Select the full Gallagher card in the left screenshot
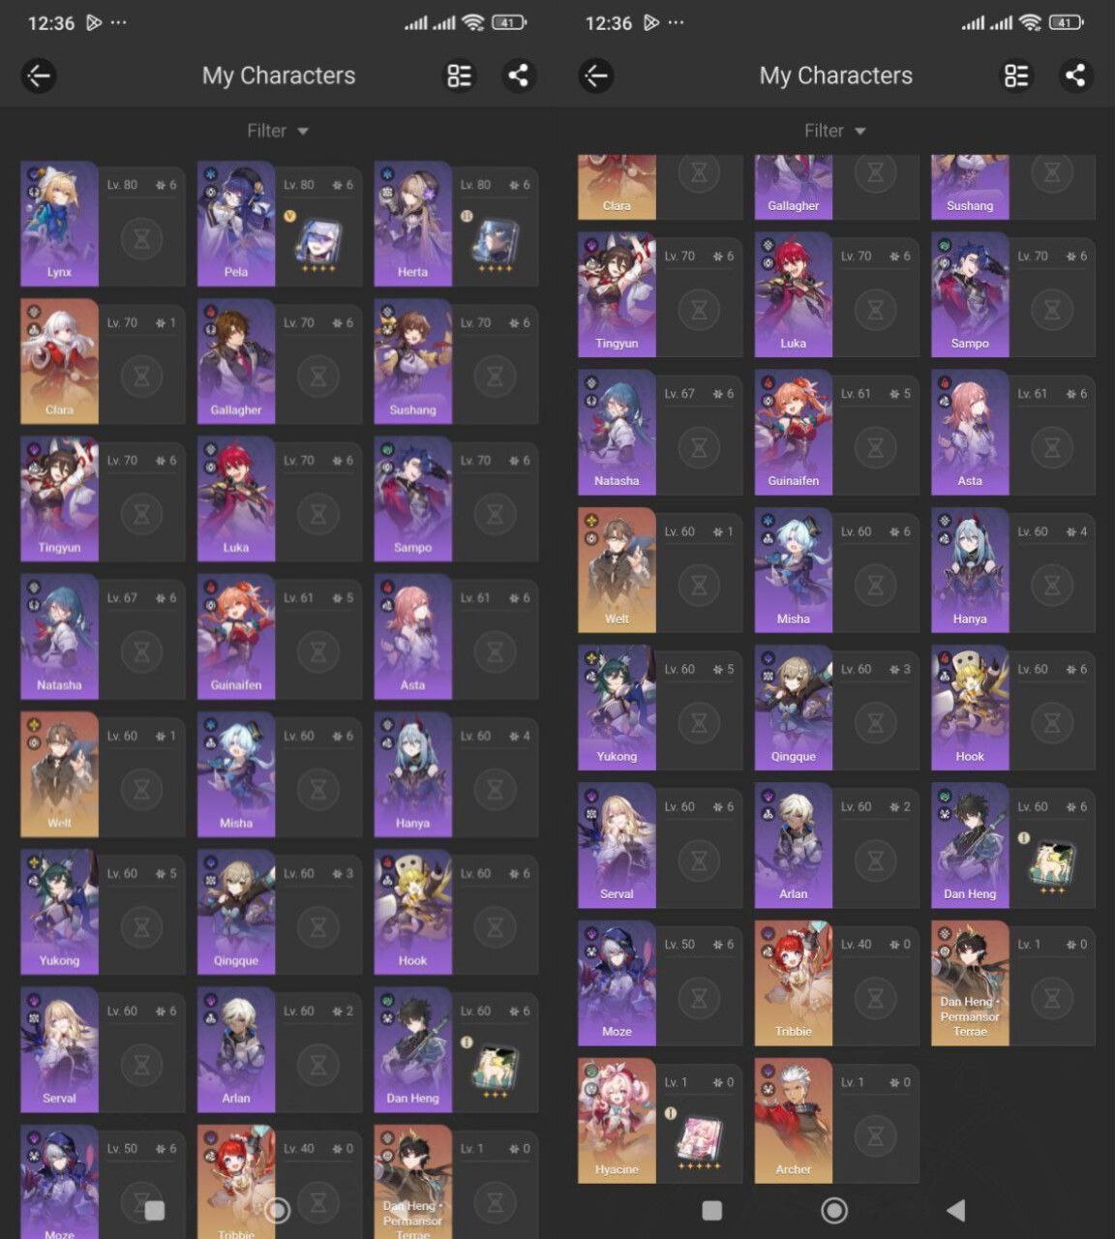The width and height of the screenshot is (1115, 1239). 280,361
